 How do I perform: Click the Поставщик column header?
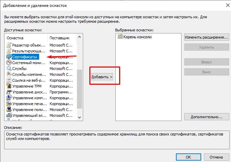[62, 38]
